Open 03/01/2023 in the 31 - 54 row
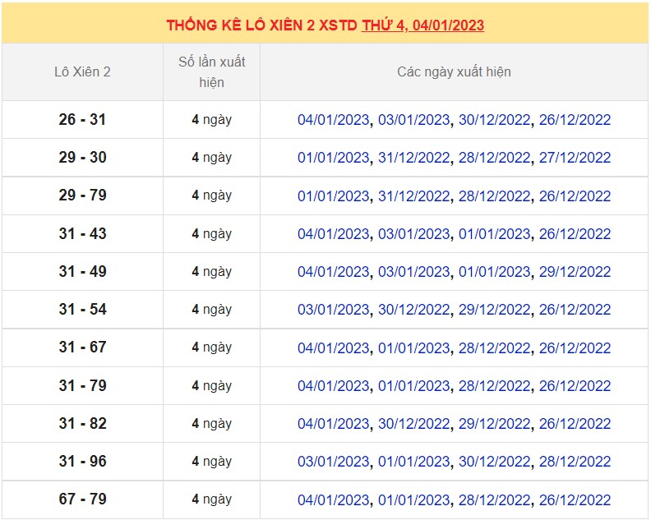Image resolution: width=651 pixels, height=520 pixels. (333, 310)
